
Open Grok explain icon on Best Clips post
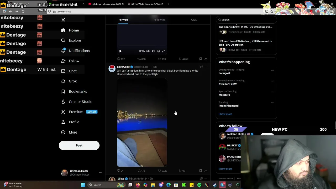click(201, 67)
